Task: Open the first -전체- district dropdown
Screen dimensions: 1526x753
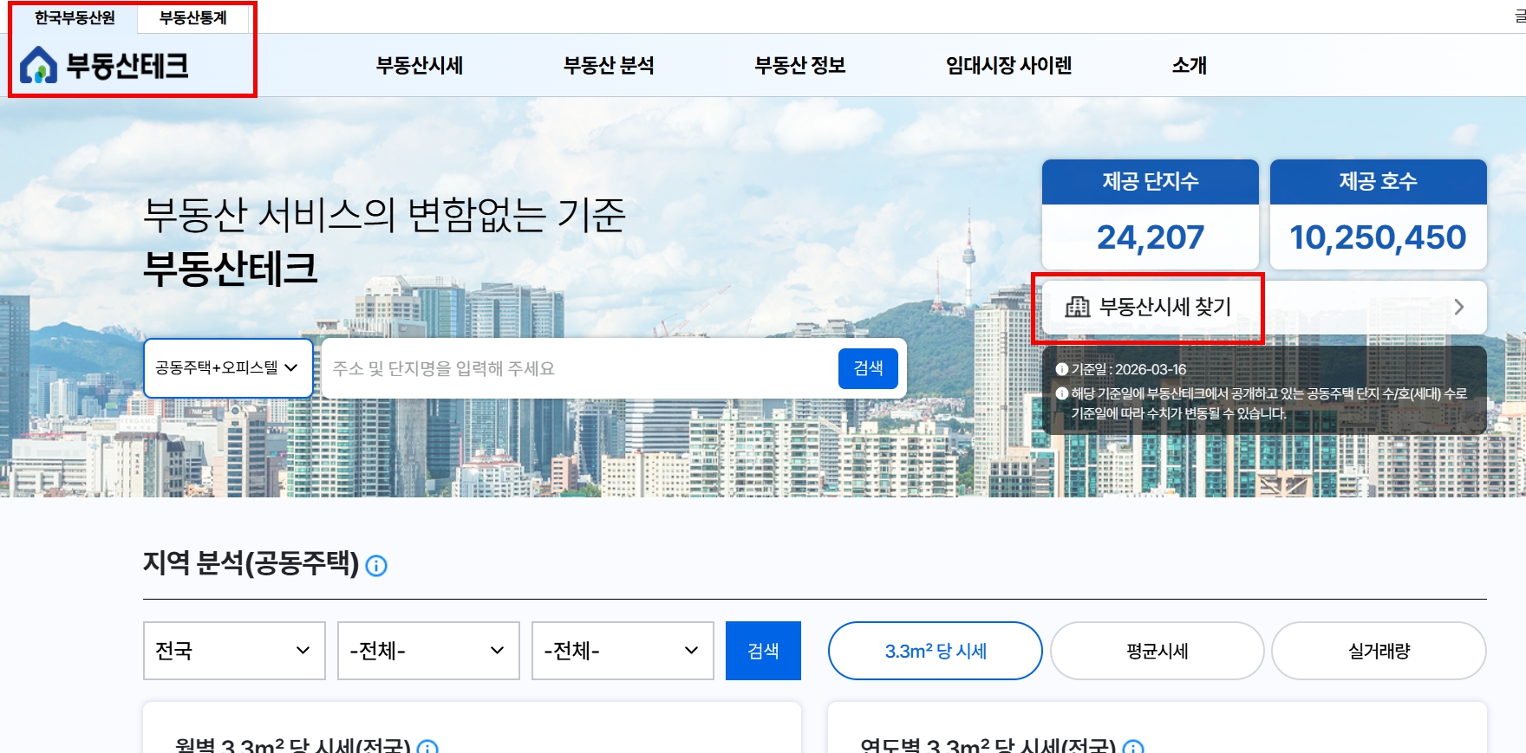Action: [428, 651]
